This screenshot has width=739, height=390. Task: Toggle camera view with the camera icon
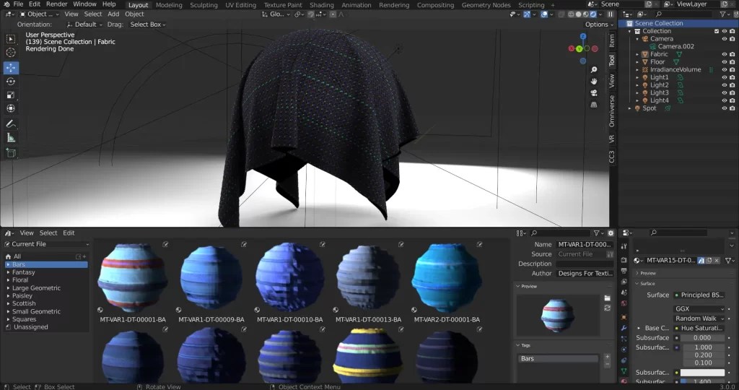point(594,93)
